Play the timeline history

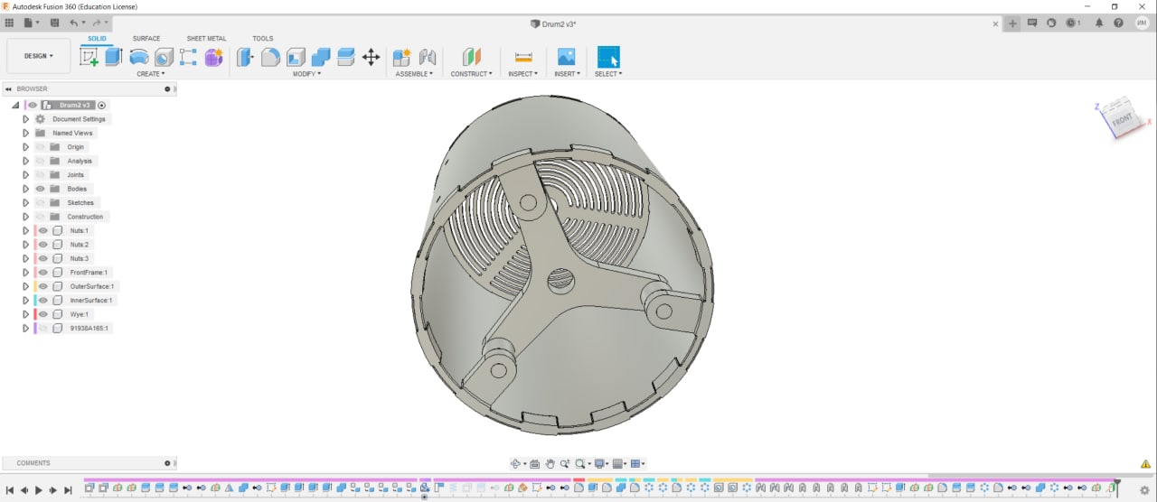[x=39, y=490]
